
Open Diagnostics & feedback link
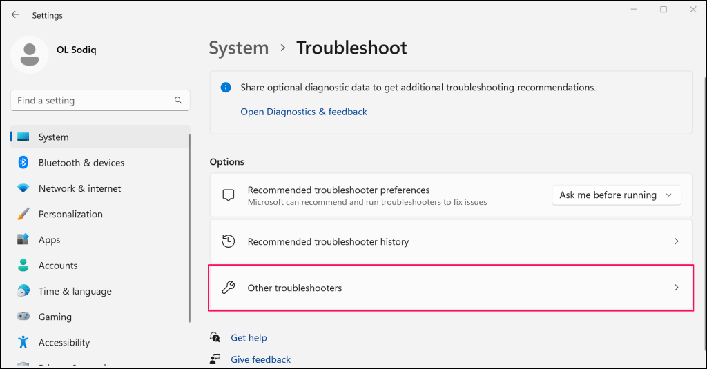coord(304,112)
